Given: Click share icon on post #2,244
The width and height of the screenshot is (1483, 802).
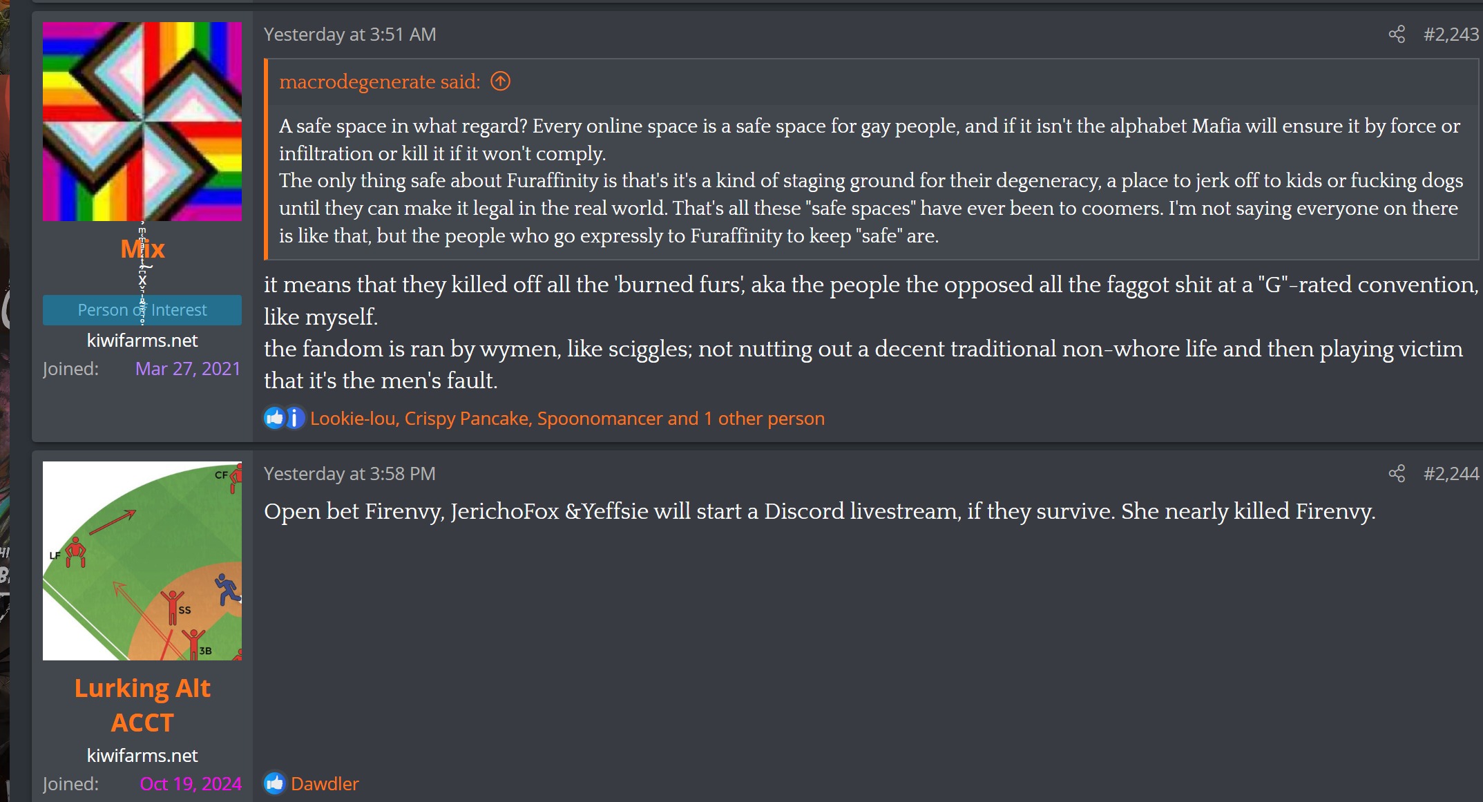Looking at the screenshot, I should [1397, 474].
